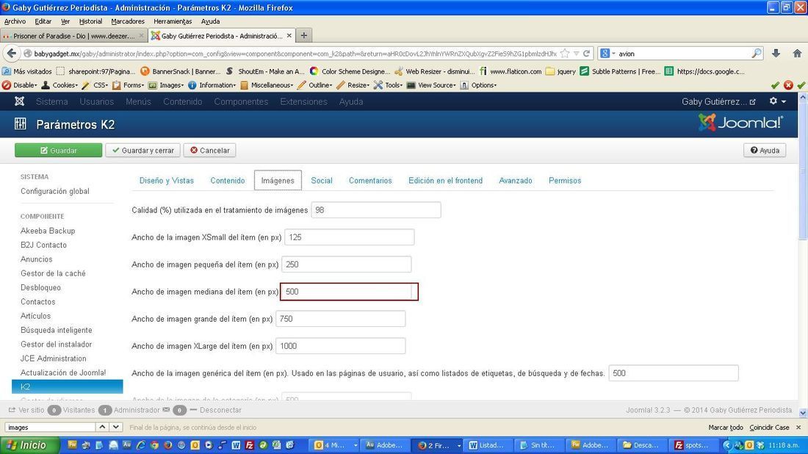Click Guardar y cerrar button
Screen dimensions: 808x454
point(143,151)
